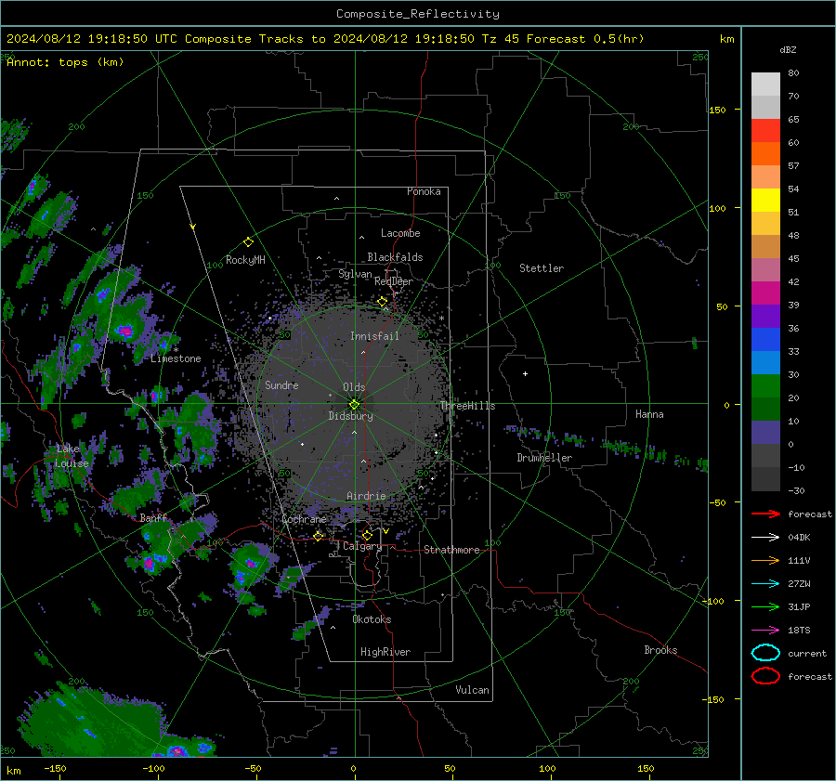Click the dBZ scale heading
This screenshot has width=836, height=781.
[x=788, y=49]
